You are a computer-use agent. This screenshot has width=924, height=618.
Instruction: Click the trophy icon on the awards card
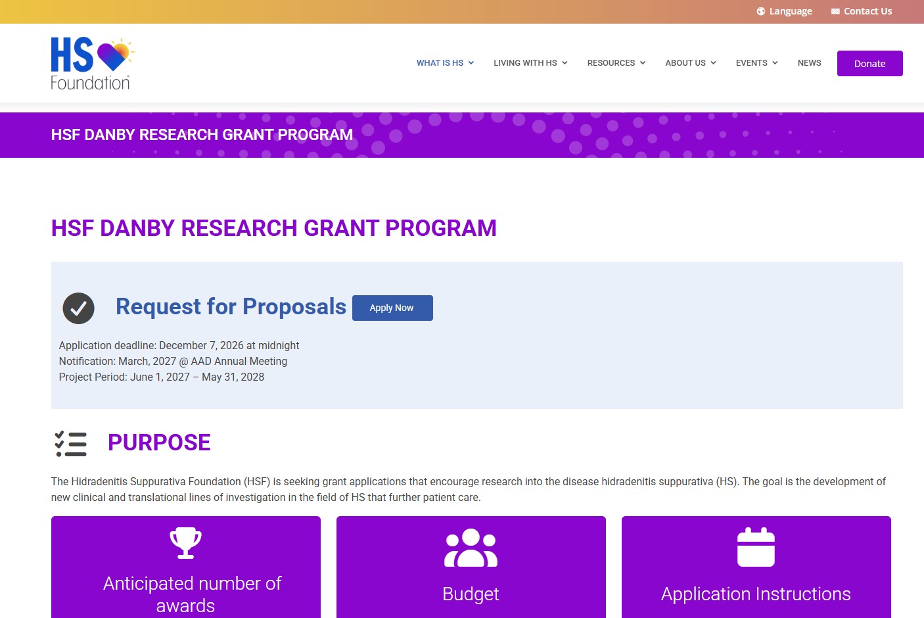tap(186, 543)
